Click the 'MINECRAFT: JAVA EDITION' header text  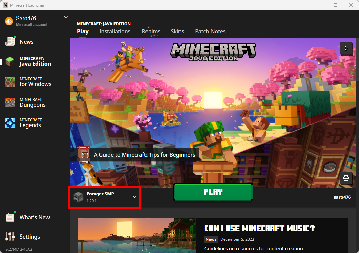point(104,24)
